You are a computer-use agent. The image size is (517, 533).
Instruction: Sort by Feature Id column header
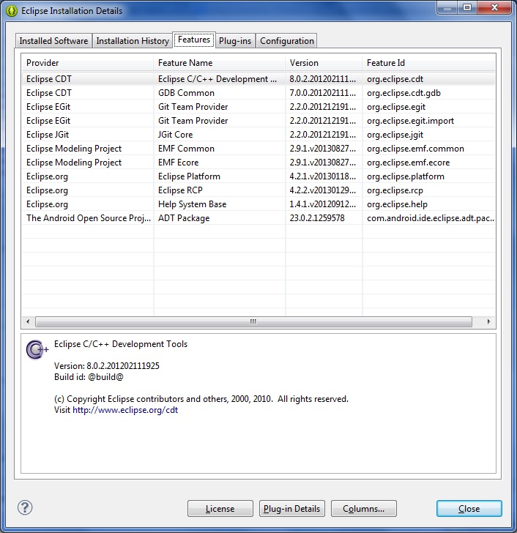[x=428, y=63]
